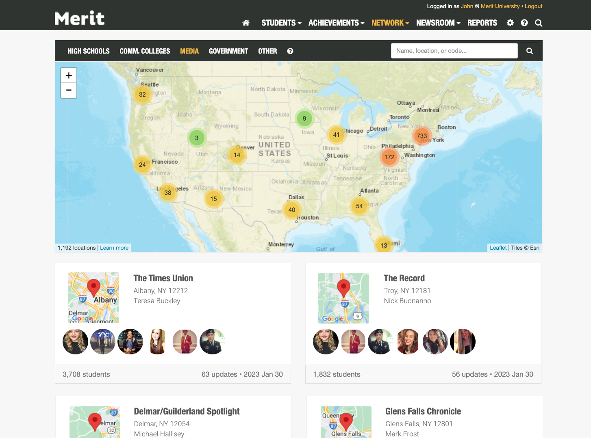Open the settings gear icon
Viewport: 591px width, 438px height.
510,23
